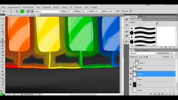Select the Eraser tool
Screen dimensions: 178x100
(3, 52)
